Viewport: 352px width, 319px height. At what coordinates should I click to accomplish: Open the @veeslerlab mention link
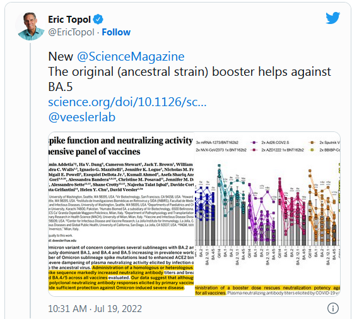pos(82,117)
